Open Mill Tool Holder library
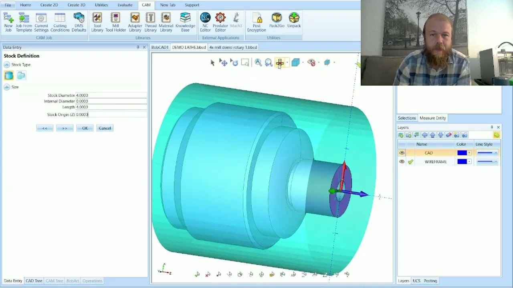 click(115, 22)
